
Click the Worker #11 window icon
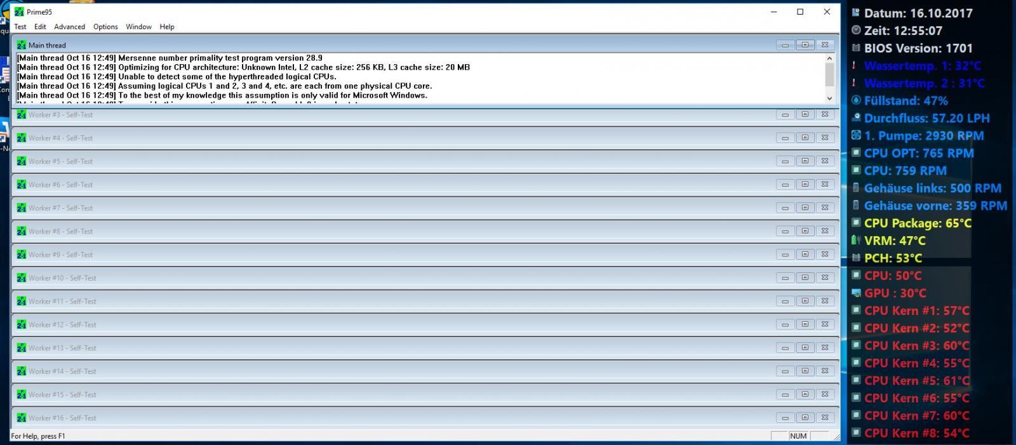(22, 301)
